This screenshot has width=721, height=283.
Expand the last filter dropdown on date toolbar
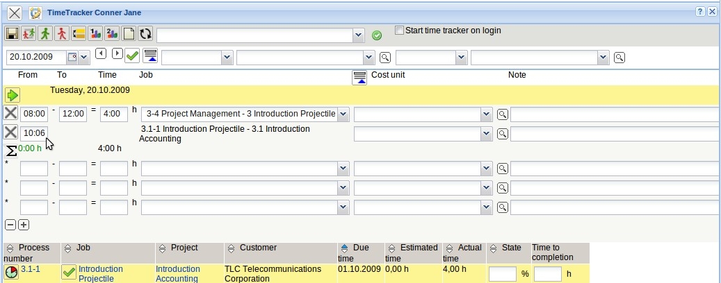[x=603, y=58]
